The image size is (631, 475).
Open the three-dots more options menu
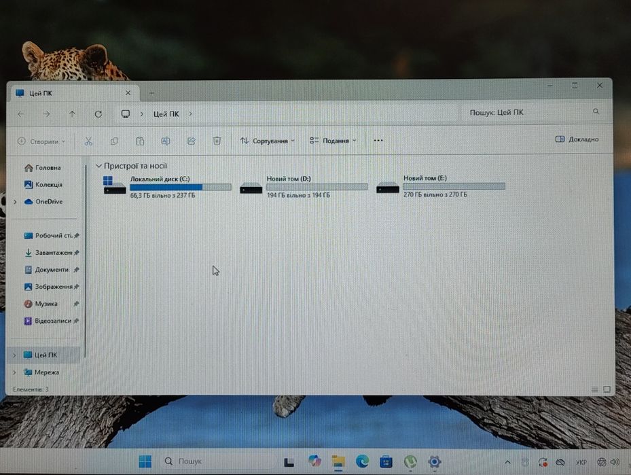378,141
